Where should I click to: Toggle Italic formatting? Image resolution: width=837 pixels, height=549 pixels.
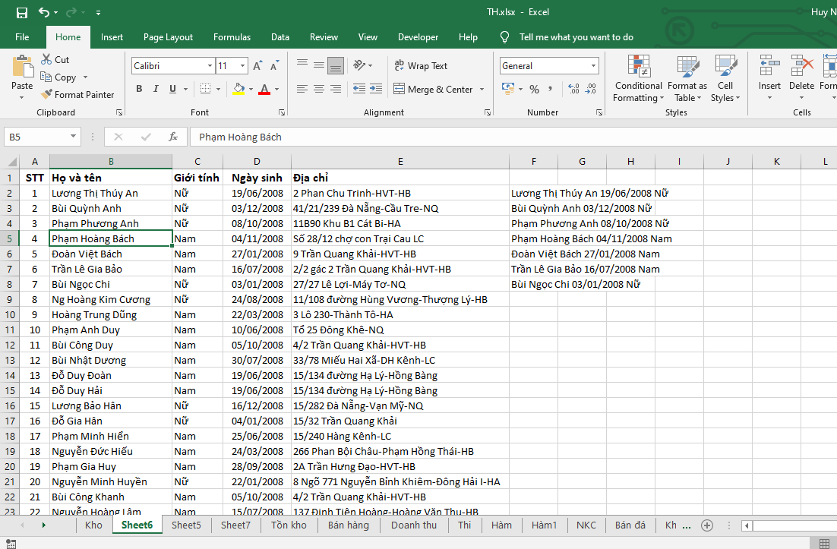(157, 90)
